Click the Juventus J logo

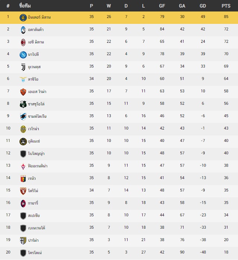(23, 67)
